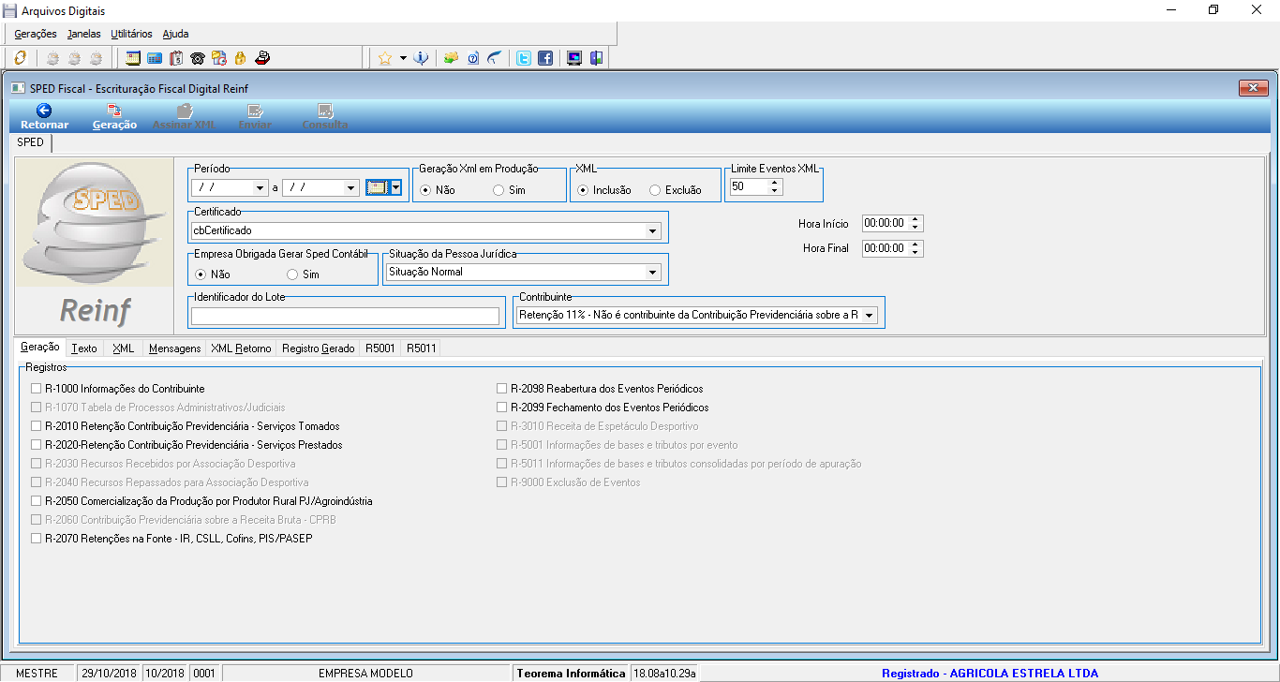This screenshot has width=1280, height=682.
Task: Increase the Hora Início time
Action: pyautogui.click(x=915, y=220)
